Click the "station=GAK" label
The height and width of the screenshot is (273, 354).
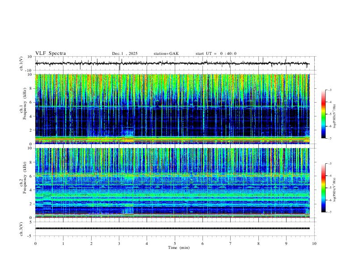(166, 54)
